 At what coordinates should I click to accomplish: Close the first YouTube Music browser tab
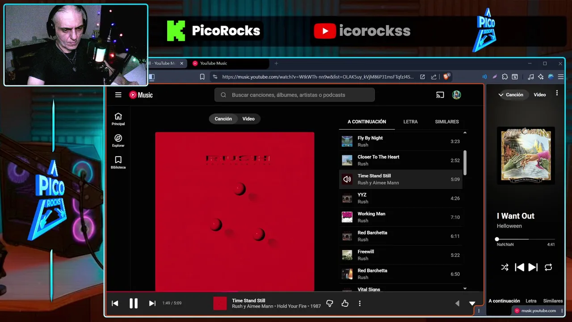[x=181, y=64]
